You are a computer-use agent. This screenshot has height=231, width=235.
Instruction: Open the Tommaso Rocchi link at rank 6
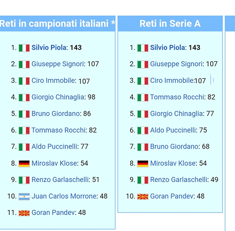pyautogui.click(x=58, y=130)
